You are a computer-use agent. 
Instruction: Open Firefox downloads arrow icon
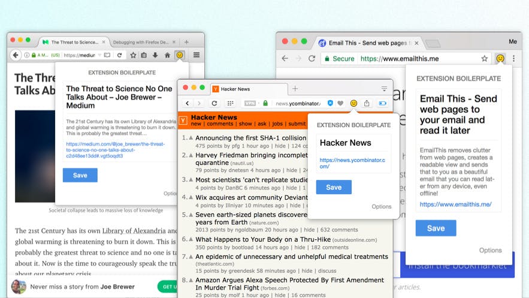[155, 55]
